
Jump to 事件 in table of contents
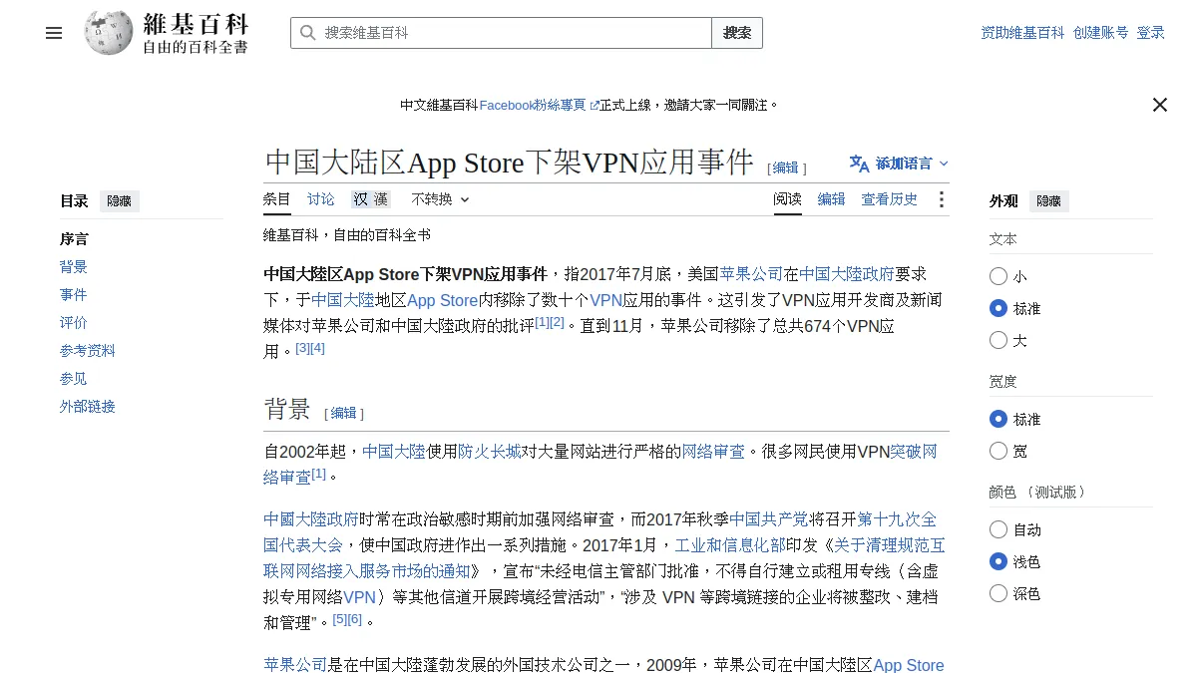(x=74, y=295)
